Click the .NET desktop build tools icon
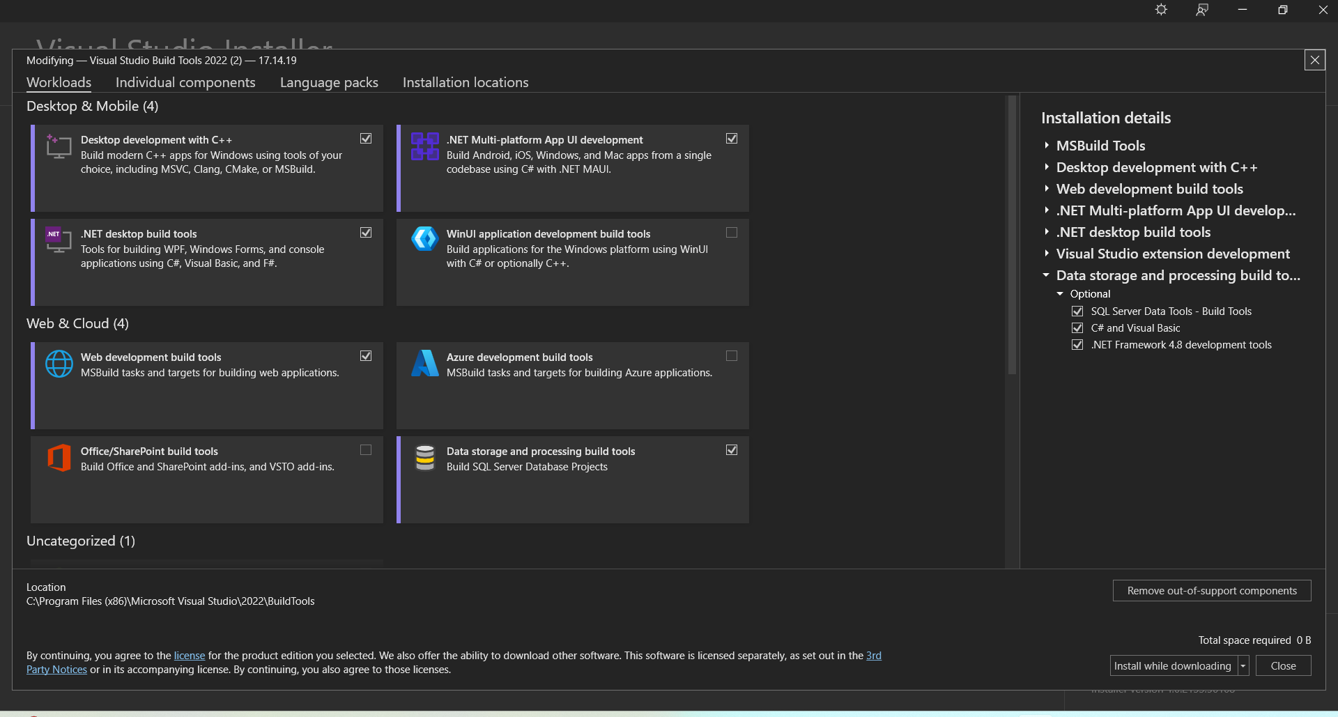 [59, 240]
